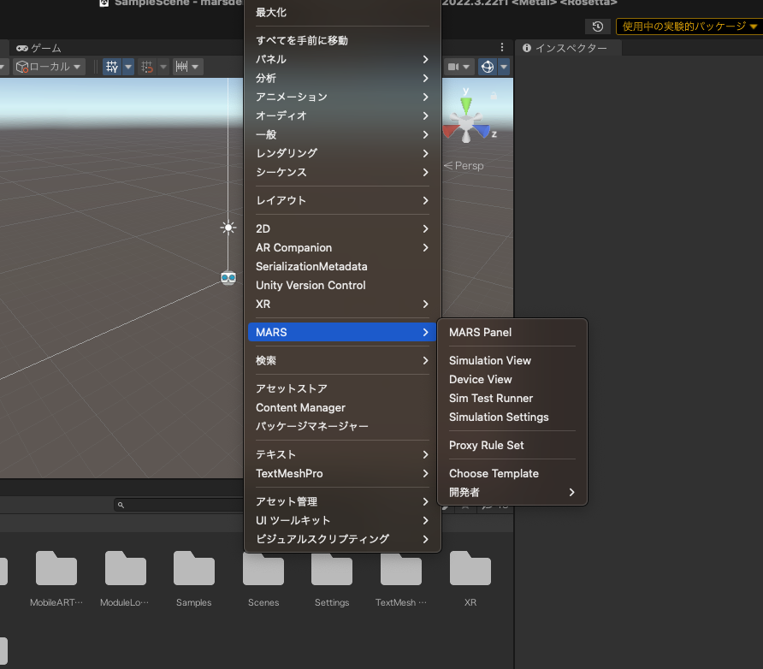
Task: Toggle the Persp projection label
Action: 464,165
